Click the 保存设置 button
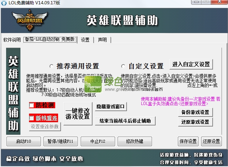Viewport: 228px width, 167px height. (188, 141)
